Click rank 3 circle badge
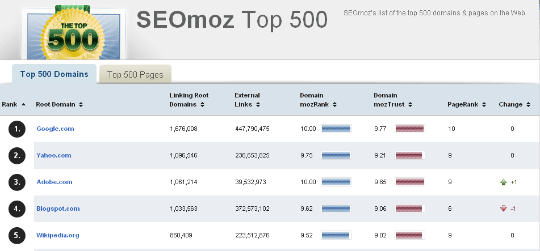This screenshot has height=251, width=540. click(17, 182)
